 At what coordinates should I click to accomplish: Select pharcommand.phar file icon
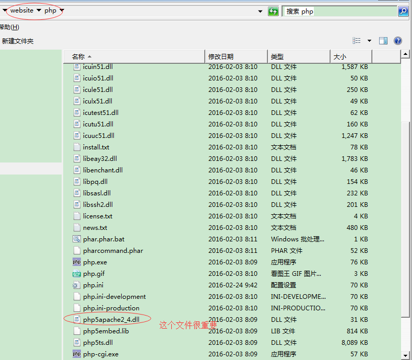77,251
